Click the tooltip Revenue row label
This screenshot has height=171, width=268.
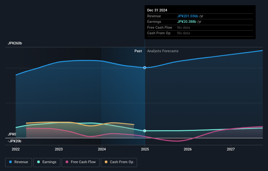click(x=154, y=16)
